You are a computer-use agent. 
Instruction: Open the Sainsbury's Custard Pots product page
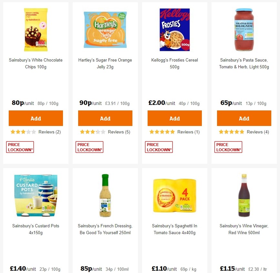[x=36, y=229]
